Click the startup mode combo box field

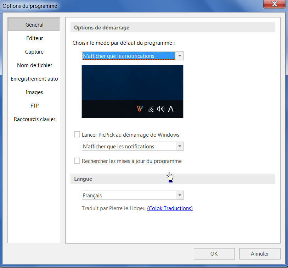click(129, 146)
